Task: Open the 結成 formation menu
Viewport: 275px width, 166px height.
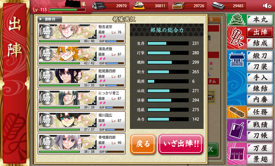Action: coord(260,43)
